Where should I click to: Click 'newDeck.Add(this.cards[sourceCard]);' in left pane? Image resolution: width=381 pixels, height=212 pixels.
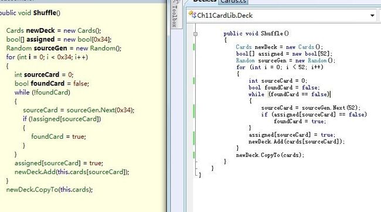click(72, 172)
